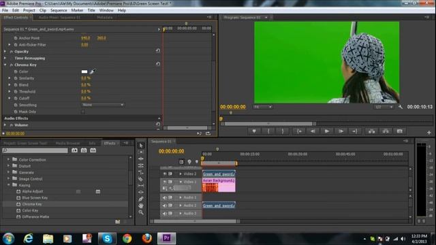Switch to the Audio Mixer tab
The image size is (436, 245).
pyautogui.click(x=59, y=17)
